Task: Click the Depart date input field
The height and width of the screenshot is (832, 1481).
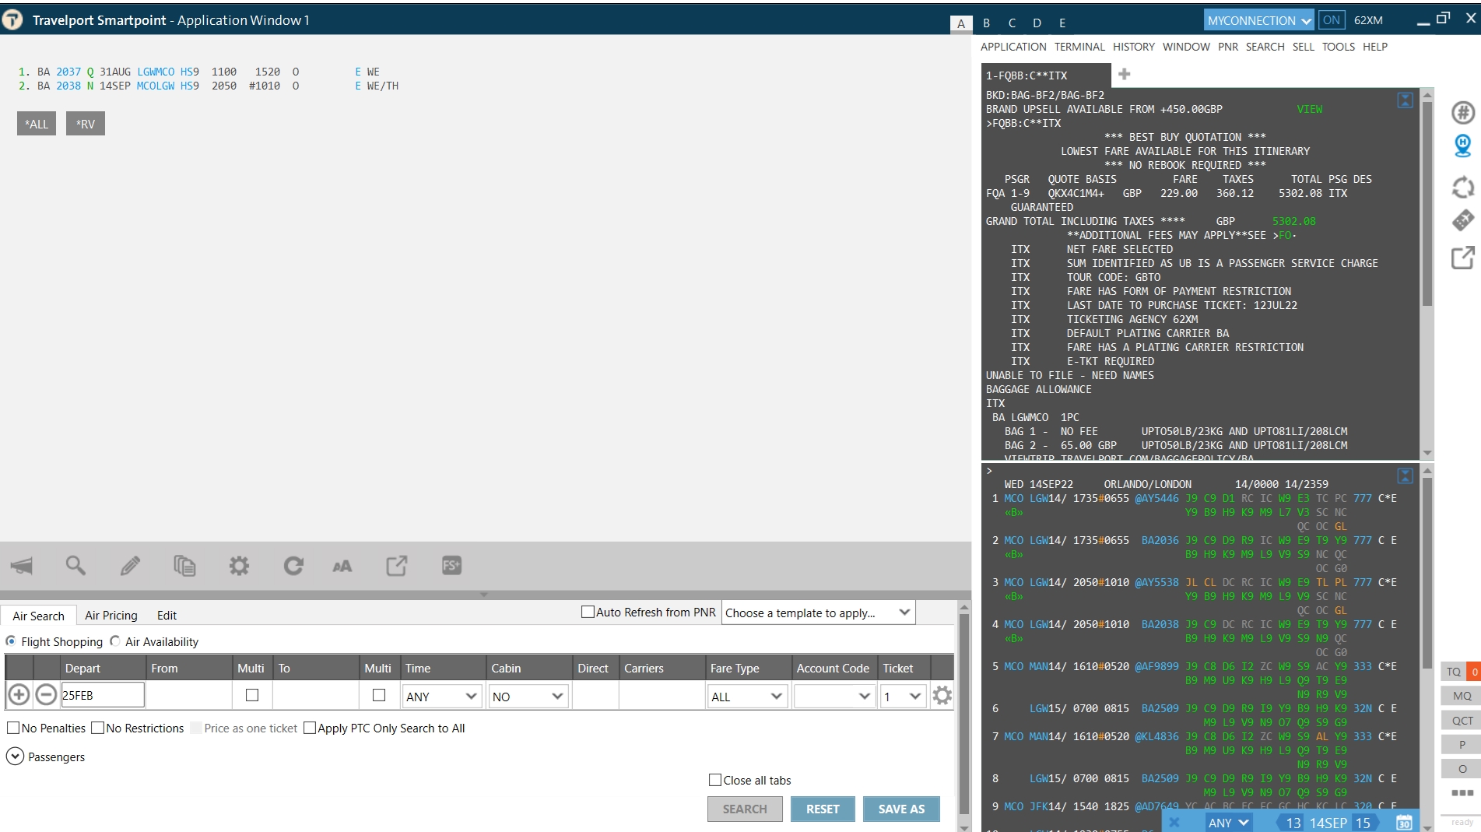Action: [103, 696]
